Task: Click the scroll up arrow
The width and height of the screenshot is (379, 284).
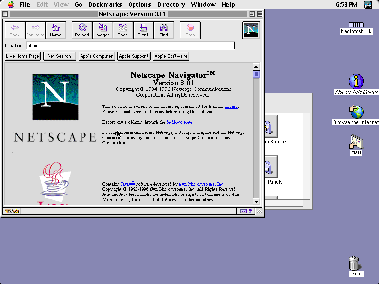Action: coord(256,67)
